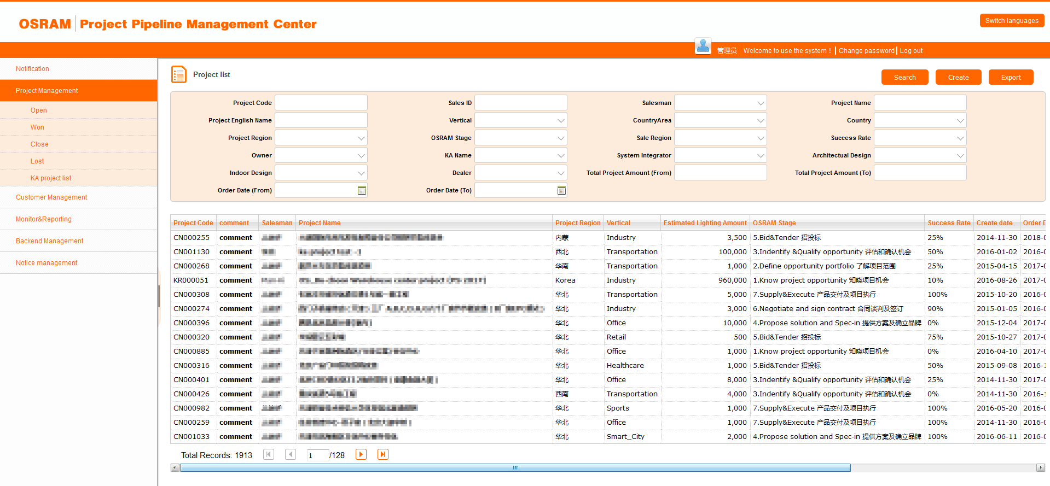Click the horizontal scrollbar thumb of the table

coord(515,467)
